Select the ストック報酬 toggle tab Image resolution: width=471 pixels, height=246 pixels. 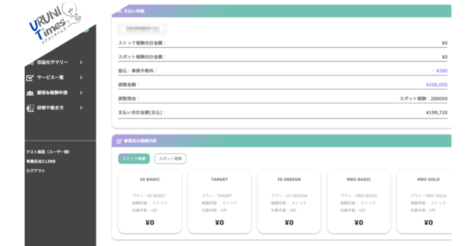[134, 159]
